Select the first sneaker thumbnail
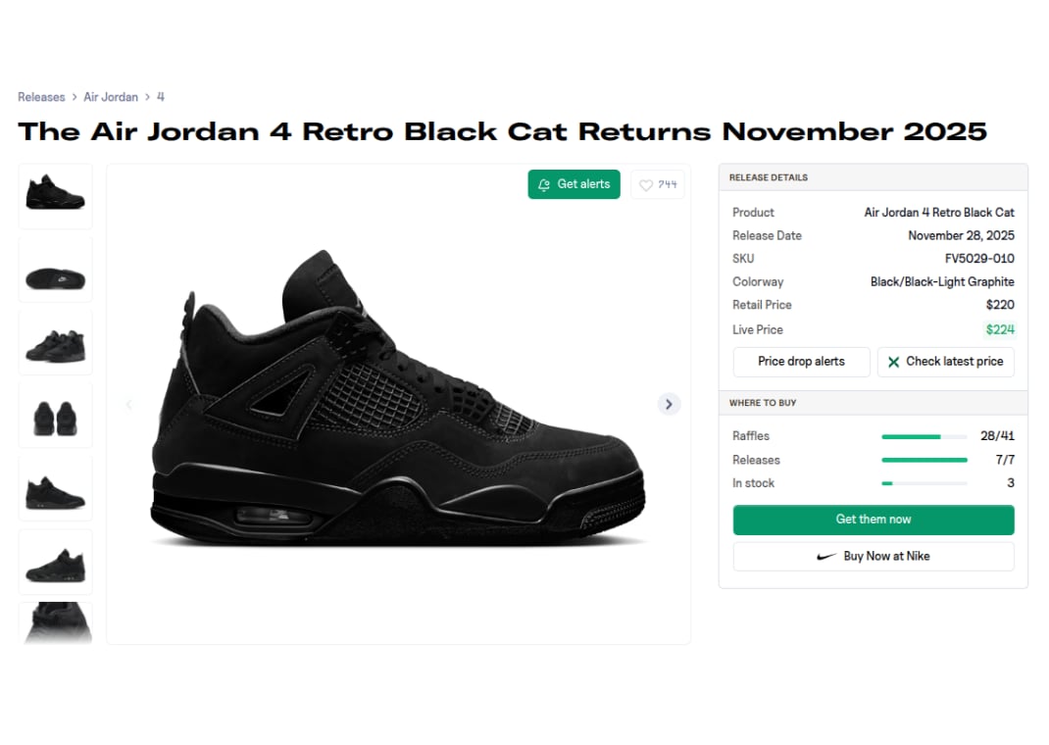This screenshot has height=745, width=1049. tap(55, 195)
